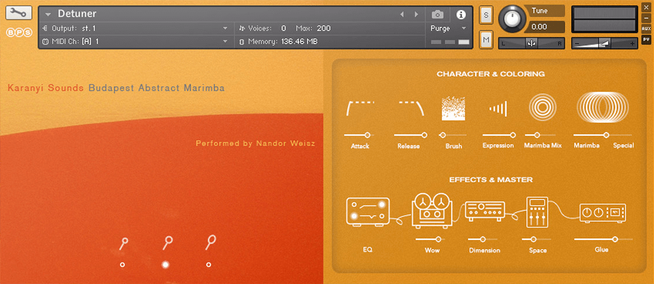Click the Detuner instrument name text
Screen dimensions: 654x284
[x=77, y=14]
